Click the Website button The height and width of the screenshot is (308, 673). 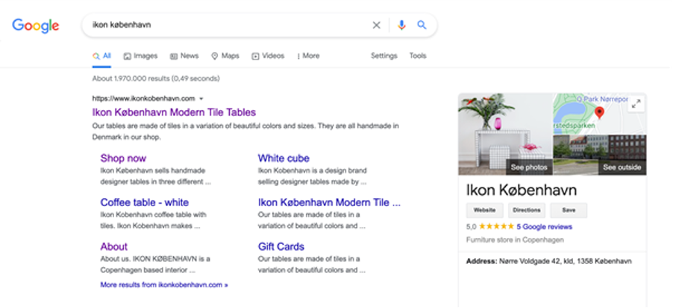[484, 211]
